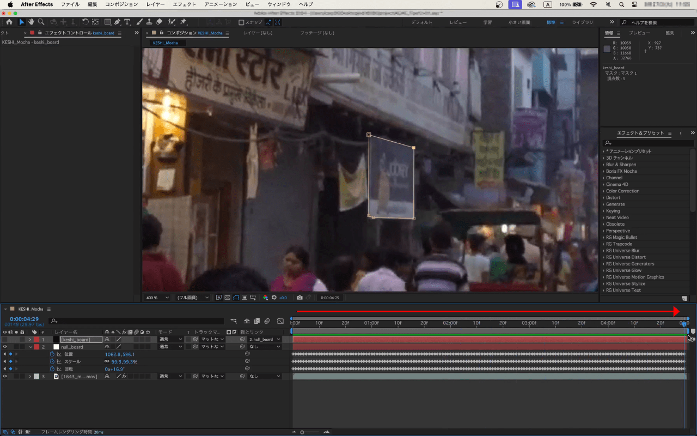The height and width of the screenshot is (436, 697).
Task: Select the Brush tool
Action: (x=139, y=22)
